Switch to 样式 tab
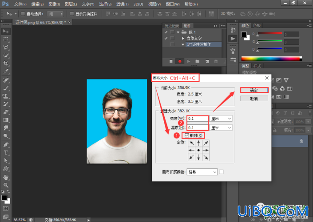Image resolution: width=313 pixels, height=222 pixels. (257, 66)
